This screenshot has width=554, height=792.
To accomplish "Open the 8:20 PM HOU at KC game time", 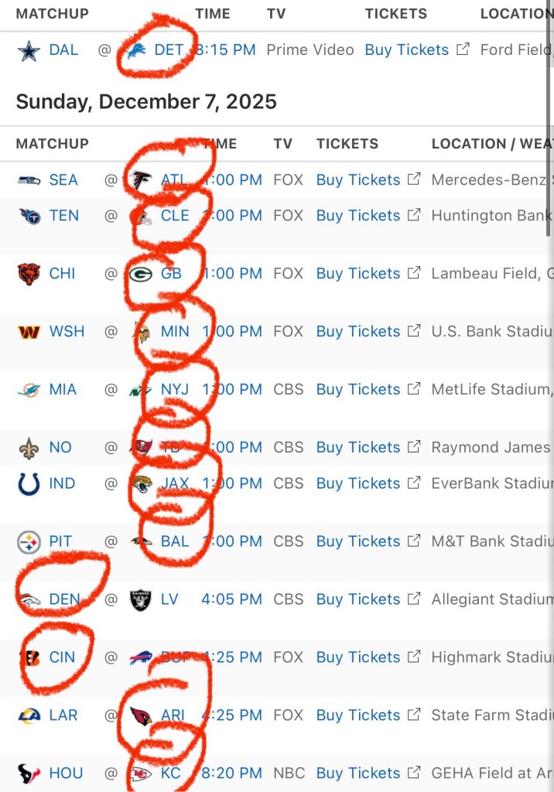I will coord(231,773).
